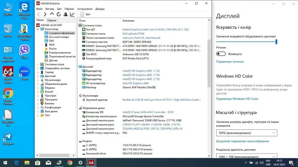The image size is (298, 167).
Task: Open the Інструменти menu
Action: [85, 9]
